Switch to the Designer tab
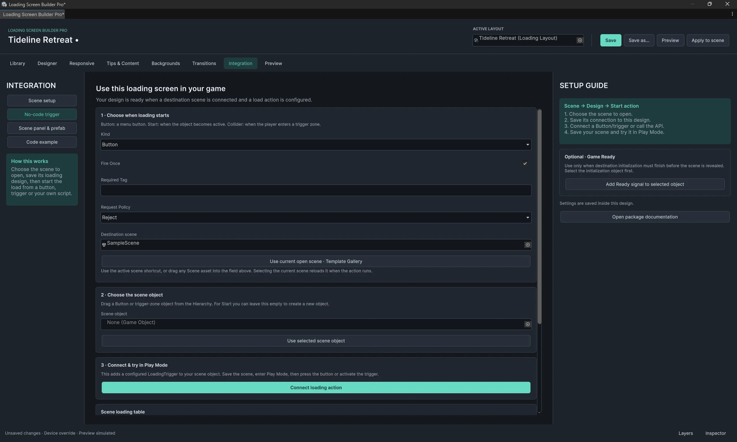 [x=47, y=63]
